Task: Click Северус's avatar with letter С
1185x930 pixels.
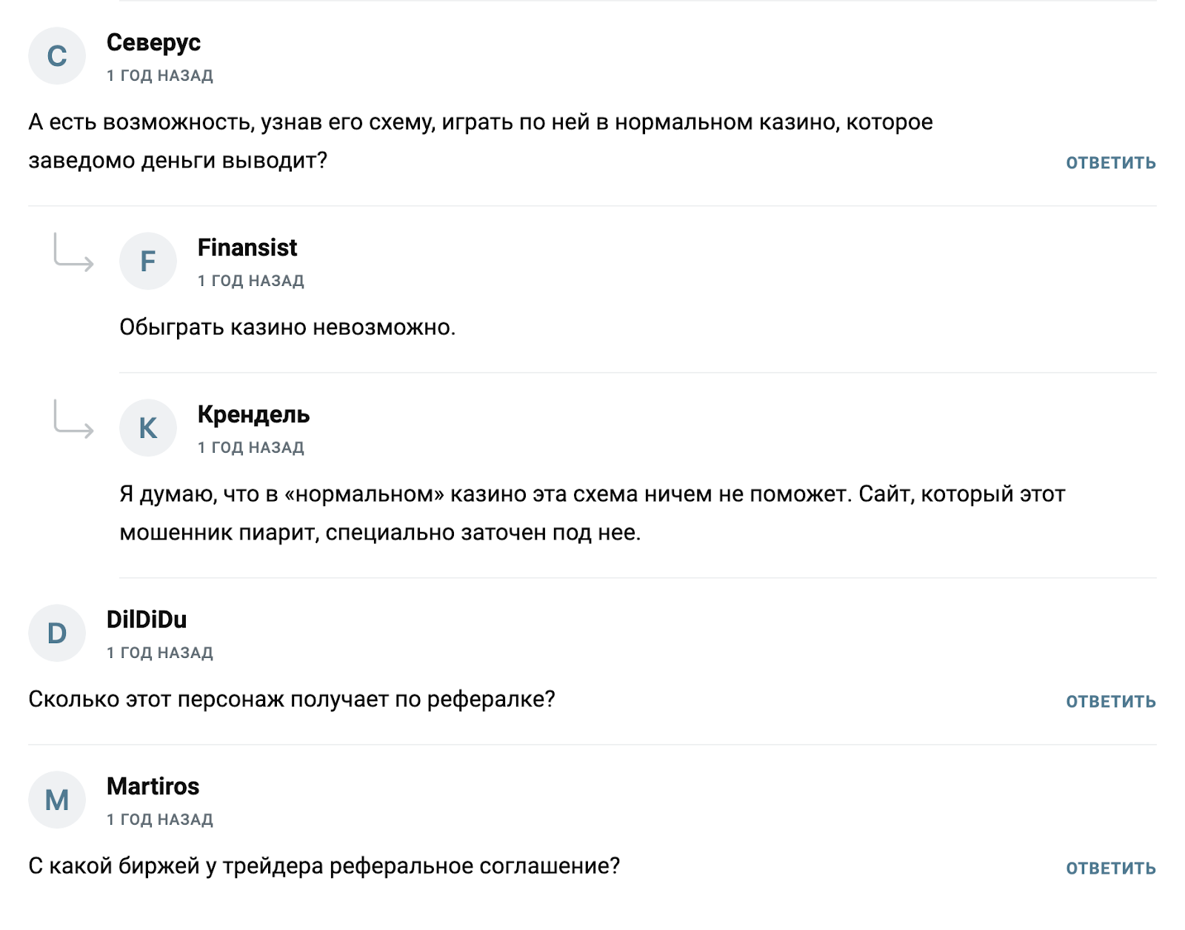Action: 56,56
